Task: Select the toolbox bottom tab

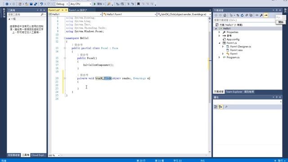Action: 26,155
